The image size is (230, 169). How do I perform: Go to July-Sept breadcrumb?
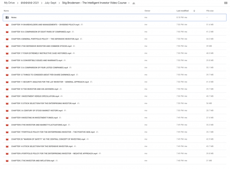tap(51, 3)
